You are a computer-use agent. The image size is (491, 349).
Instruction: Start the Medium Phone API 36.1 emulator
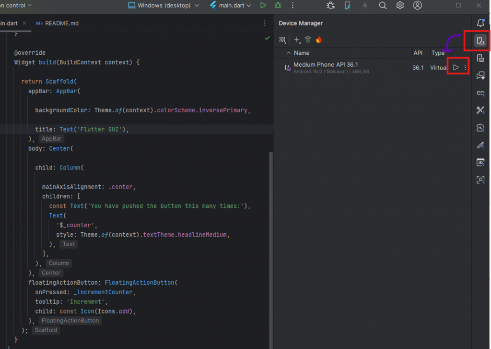click(x=456, y=68)
